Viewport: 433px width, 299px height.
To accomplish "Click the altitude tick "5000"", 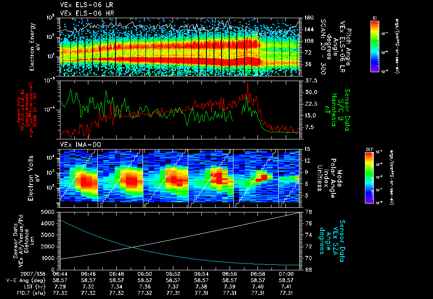I will coord(48,212).
